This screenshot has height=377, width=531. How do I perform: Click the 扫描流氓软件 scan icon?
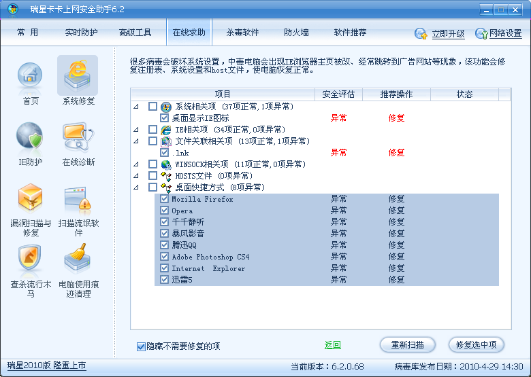click(x=78, y=198)
